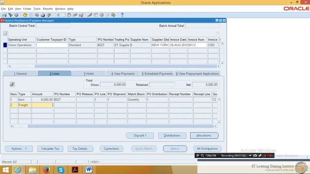
Task: Open the Window menu
Action: (60, 9)
